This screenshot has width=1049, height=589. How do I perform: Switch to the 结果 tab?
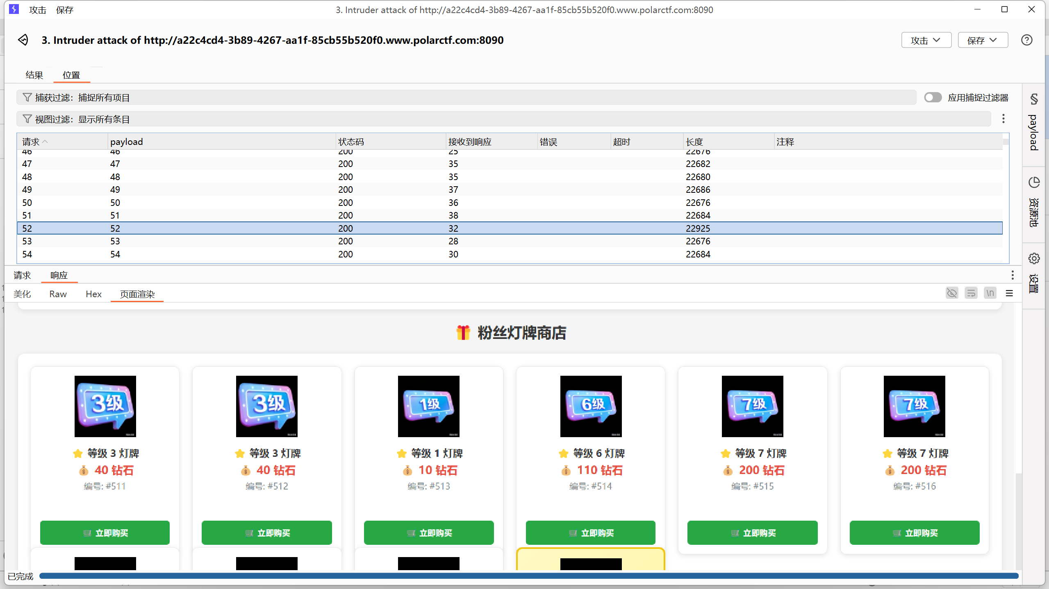pos(34,75)
